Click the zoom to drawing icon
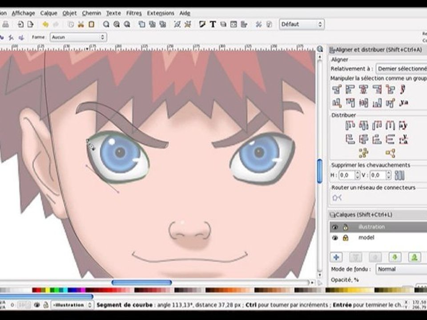The image size is (427, 320). click(117, 24)
